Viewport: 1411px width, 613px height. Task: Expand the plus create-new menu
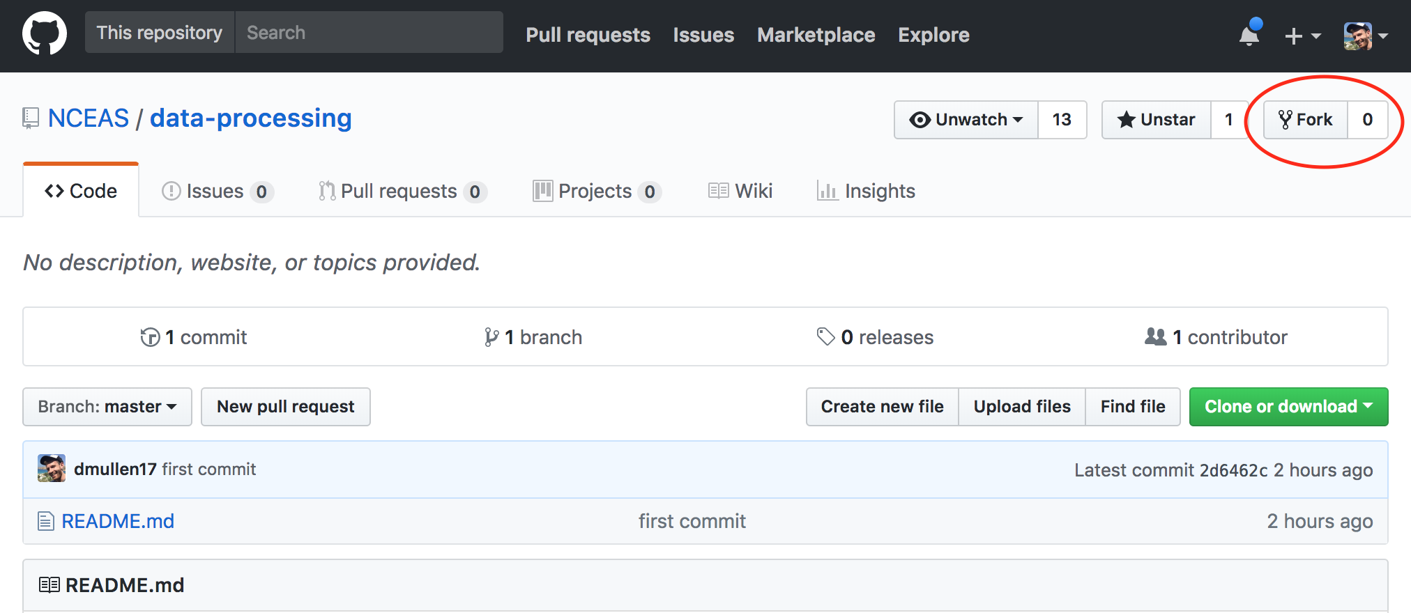pos(1302,36)
